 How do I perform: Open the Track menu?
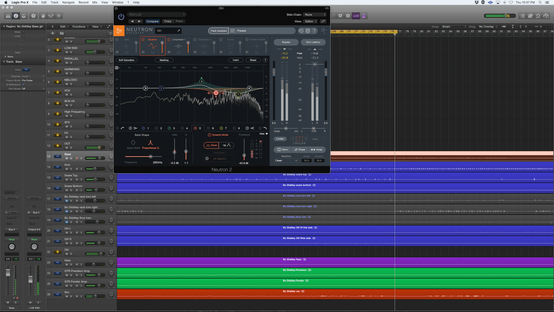(54, 2)
